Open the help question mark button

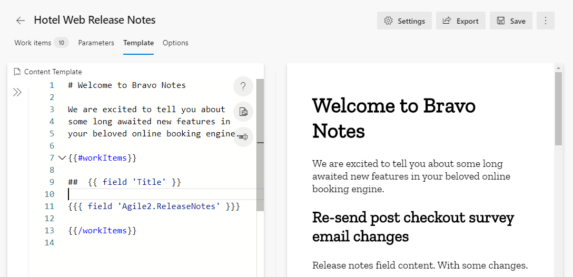[x=243, y=87]
